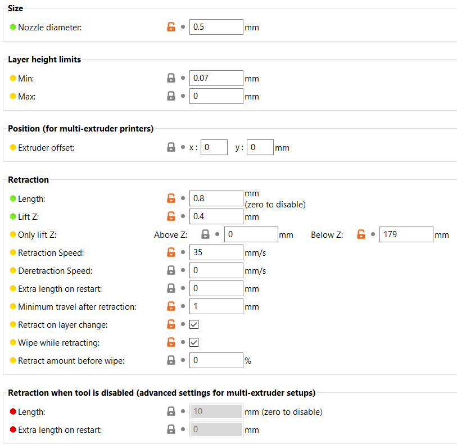Select the Nozzle diameter value field
This screenshot has width=457, height=448.
[x=216, y=26]
